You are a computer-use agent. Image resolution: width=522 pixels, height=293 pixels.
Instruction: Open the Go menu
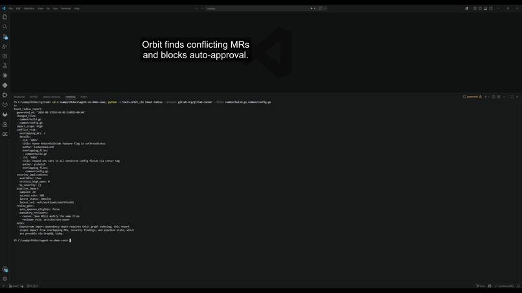(x=48, y=8)
